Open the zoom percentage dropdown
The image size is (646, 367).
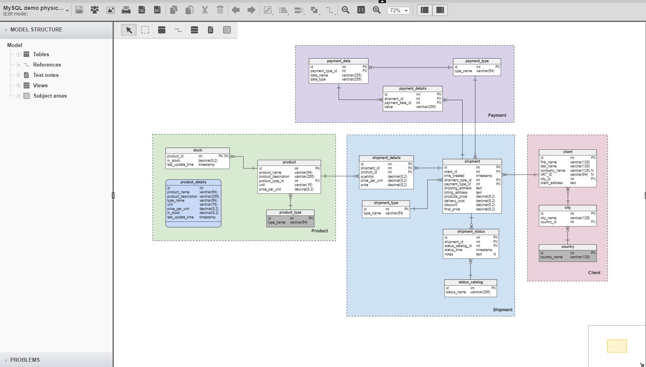tap(398, 10)
